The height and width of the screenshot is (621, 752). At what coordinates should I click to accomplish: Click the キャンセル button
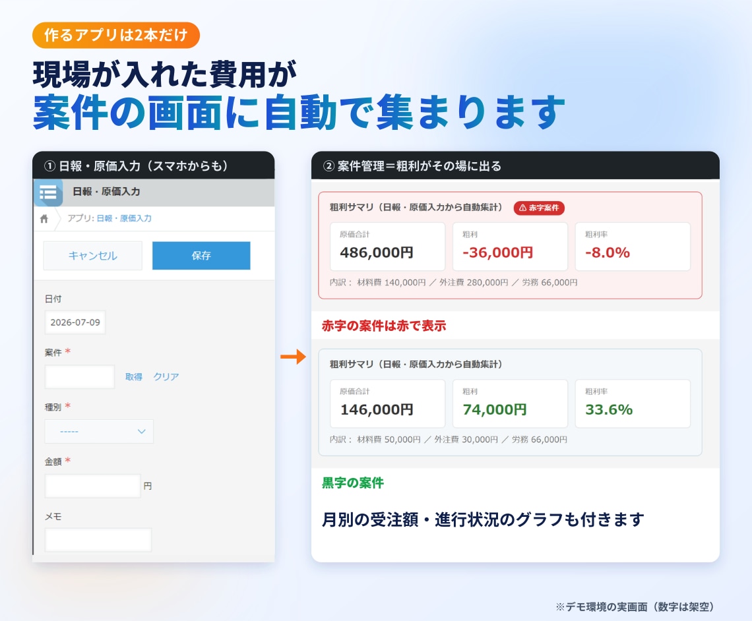(92, 255)
